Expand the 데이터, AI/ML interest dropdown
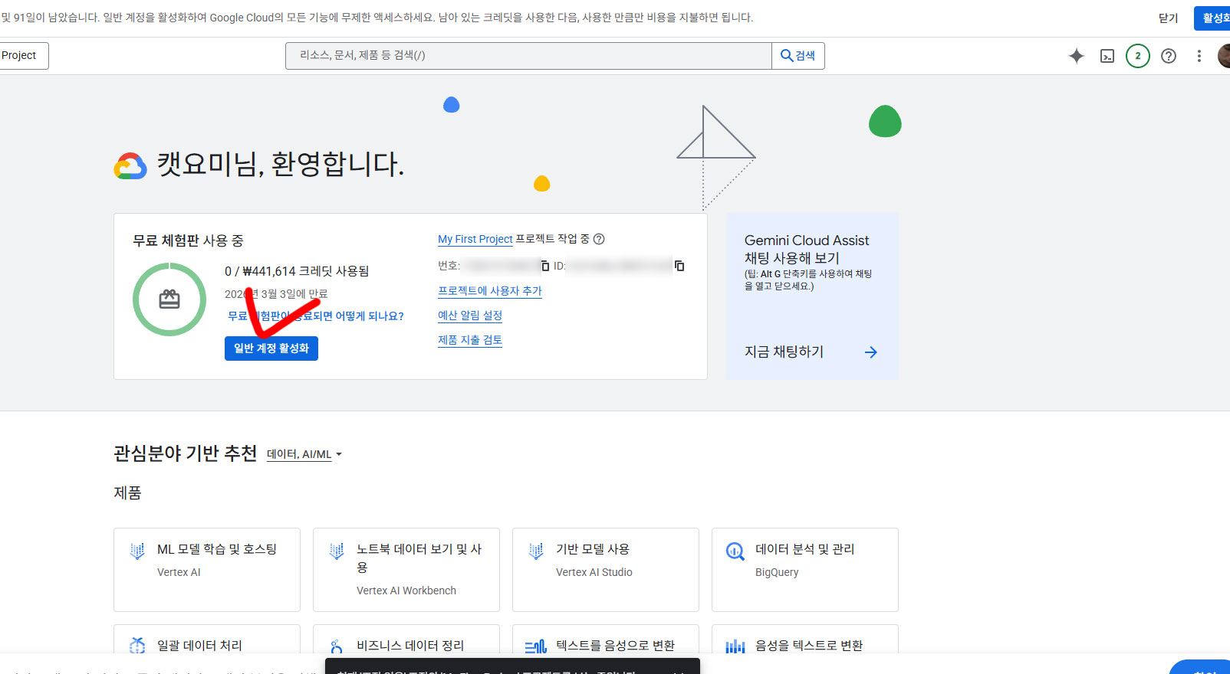 click(x=304, y=454)
